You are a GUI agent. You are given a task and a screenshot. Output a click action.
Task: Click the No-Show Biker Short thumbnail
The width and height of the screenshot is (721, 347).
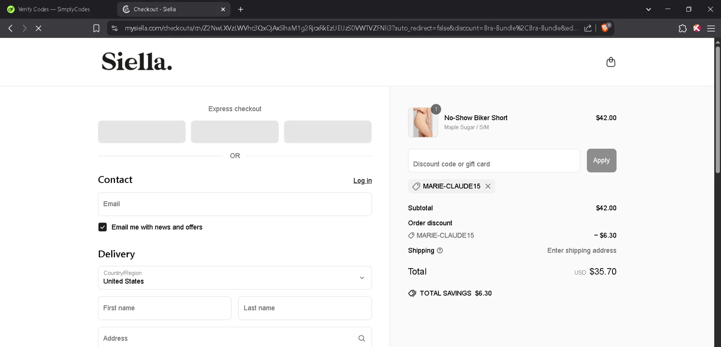[423, 123]
